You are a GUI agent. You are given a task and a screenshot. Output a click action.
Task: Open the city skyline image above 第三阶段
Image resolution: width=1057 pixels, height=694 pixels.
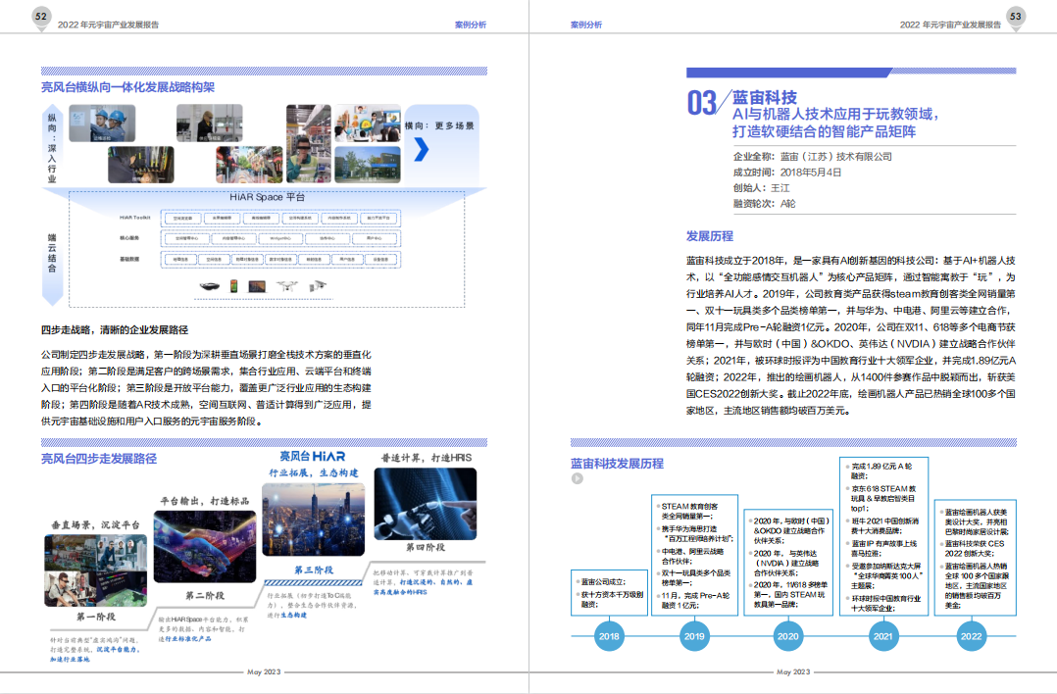point(314,520)
